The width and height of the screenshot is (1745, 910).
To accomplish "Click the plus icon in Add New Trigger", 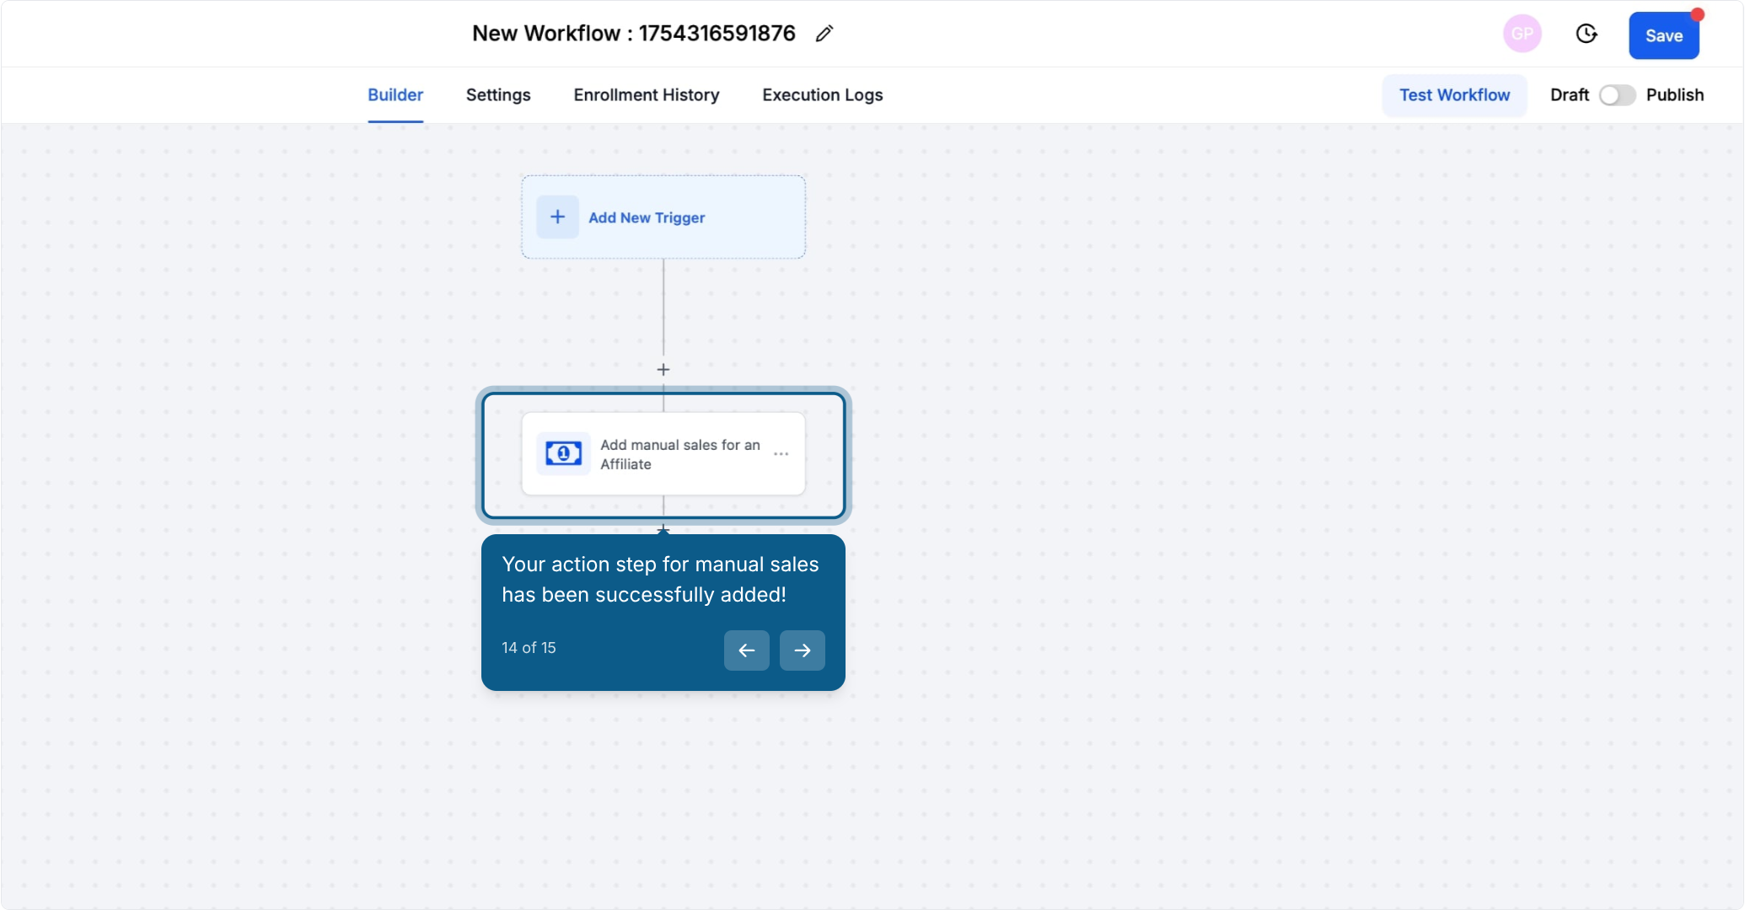I will [557, 217].
